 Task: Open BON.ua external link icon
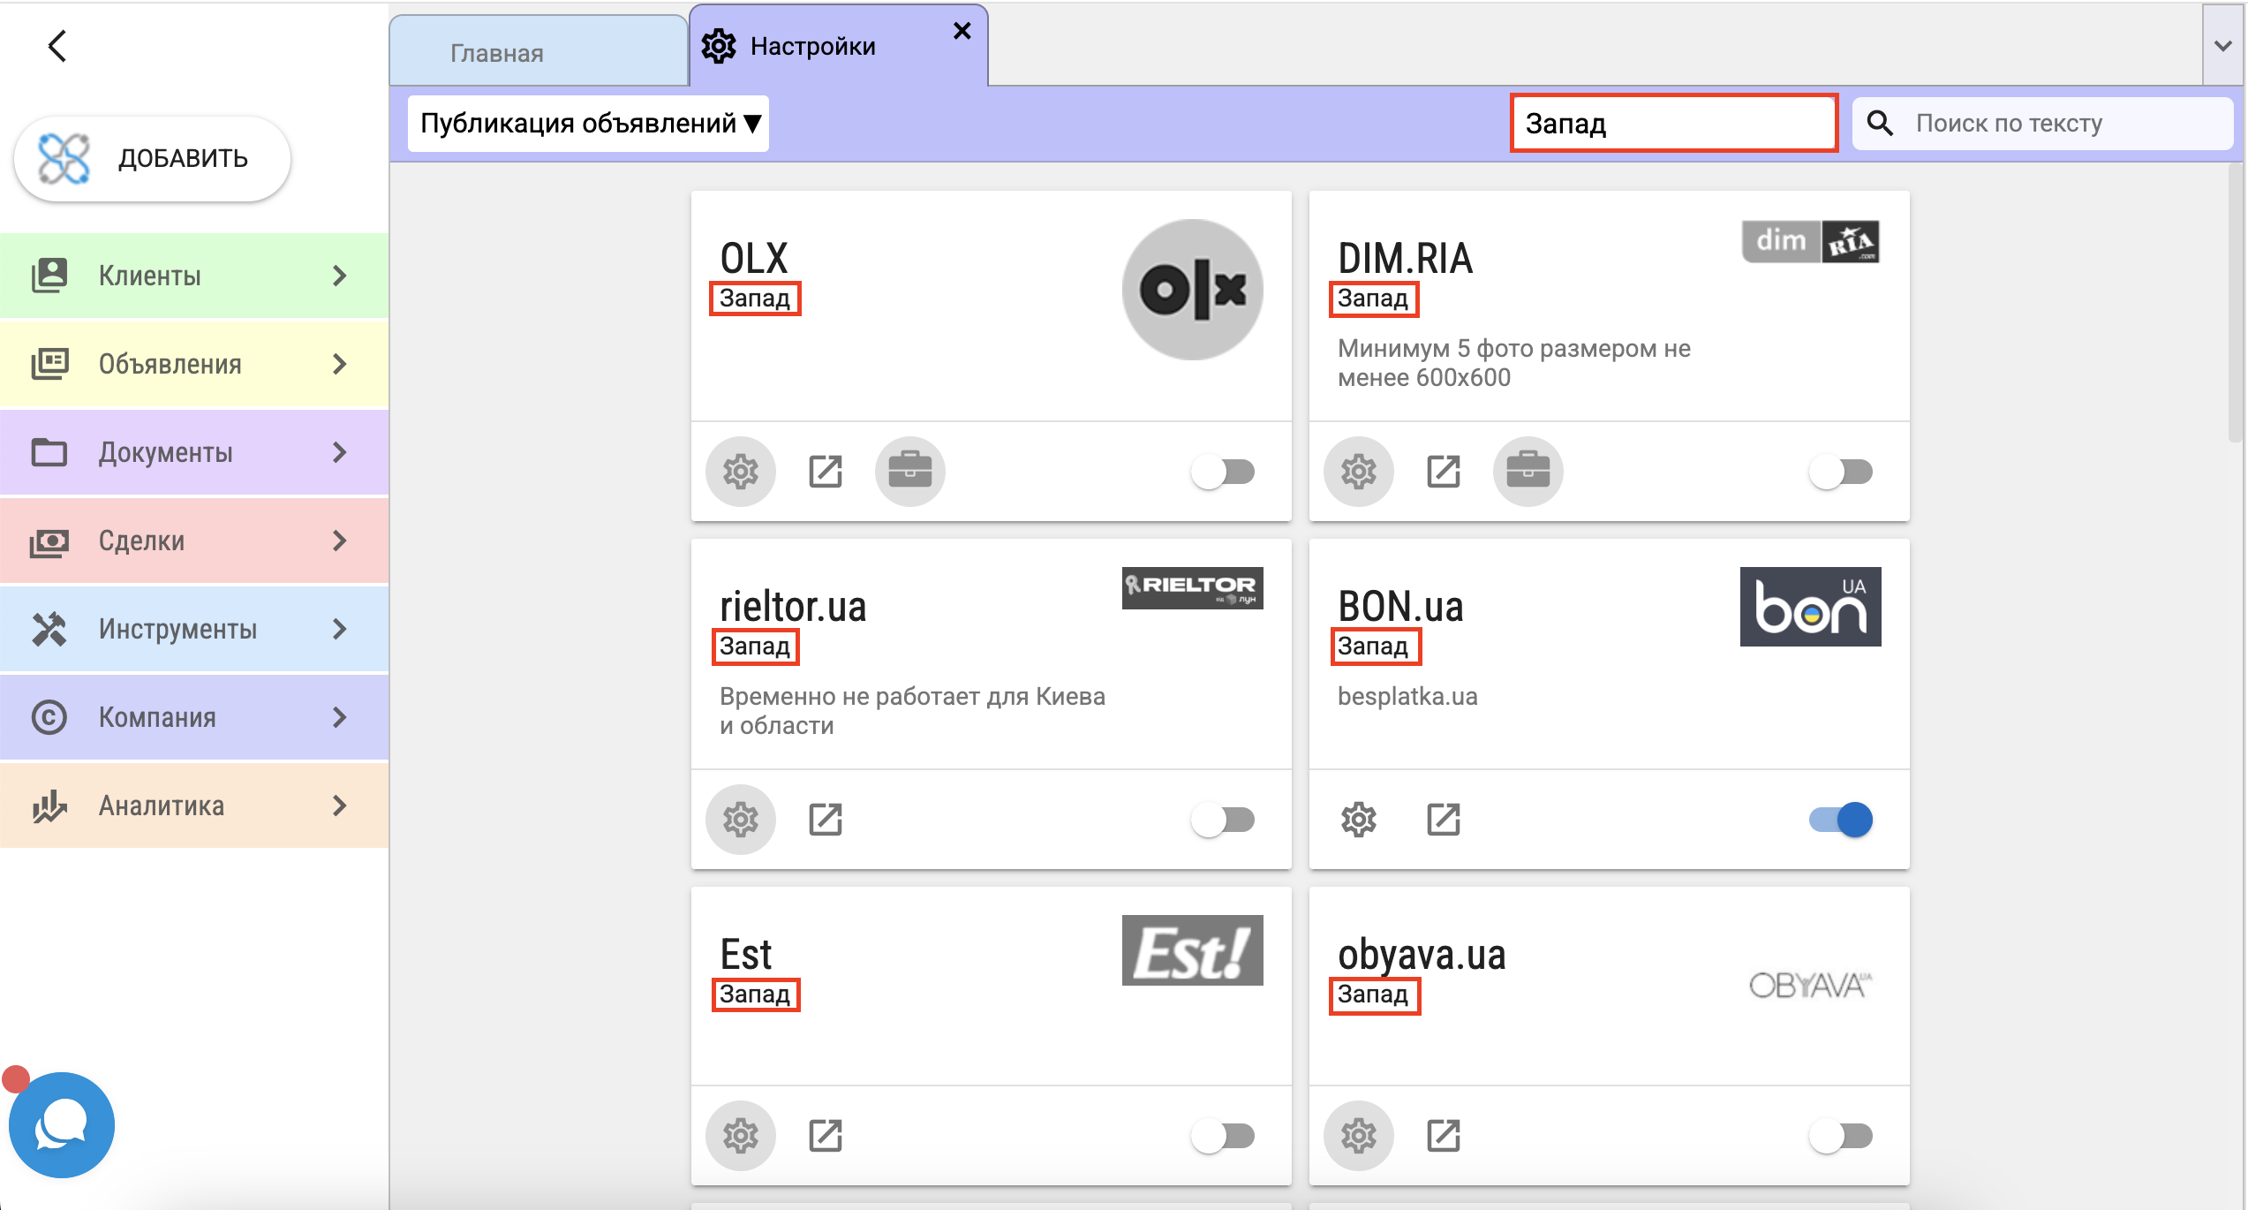1444,820
